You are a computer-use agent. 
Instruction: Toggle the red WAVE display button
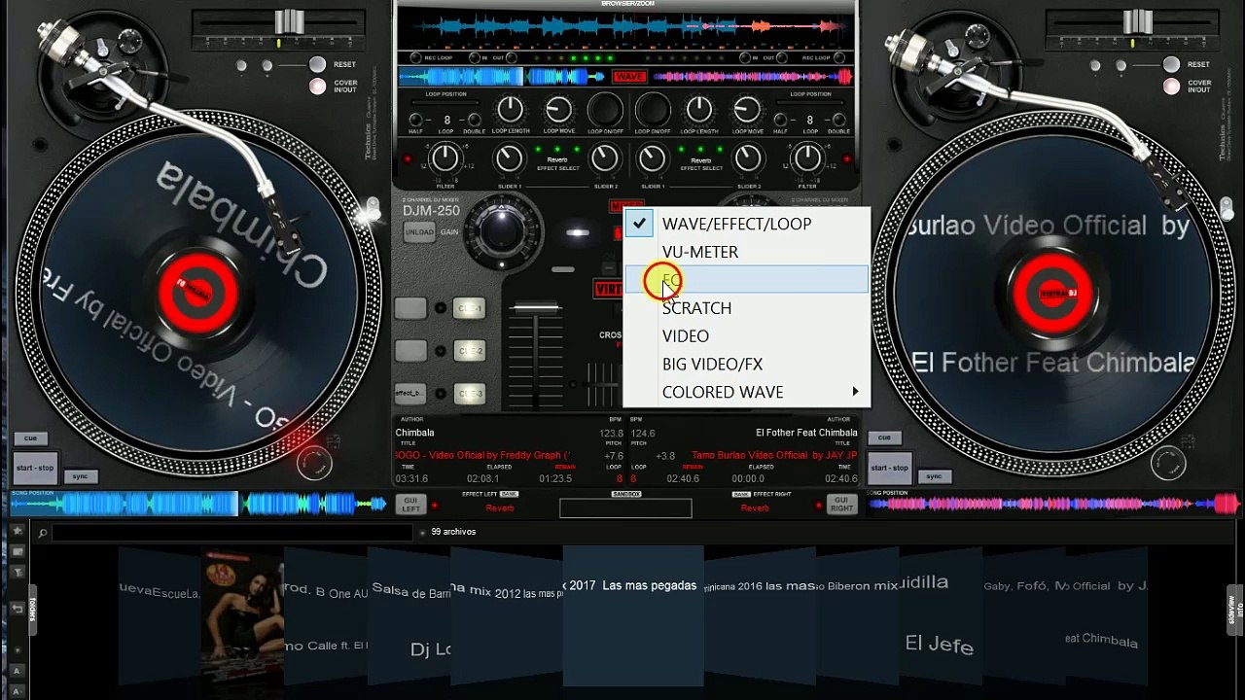[629, 77]
